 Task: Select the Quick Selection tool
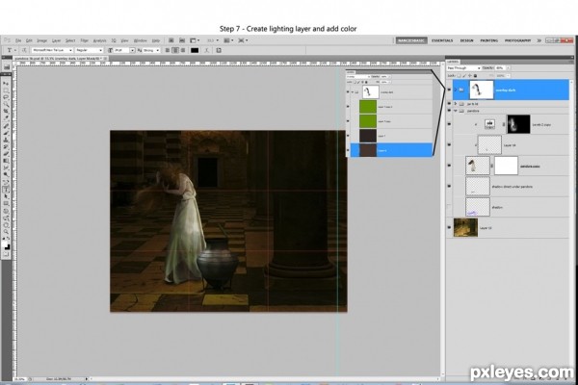pos(7,104)
